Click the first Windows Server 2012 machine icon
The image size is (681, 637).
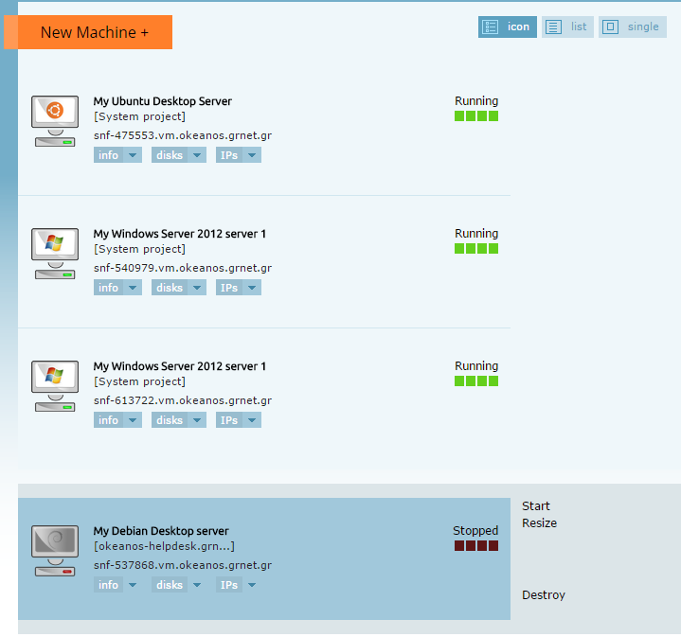[x=54, y=253]
